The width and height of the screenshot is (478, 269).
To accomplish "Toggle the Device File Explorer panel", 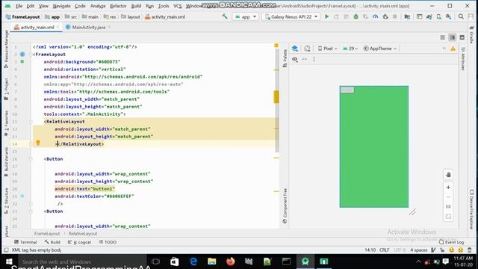I will (x=471, y=209).
